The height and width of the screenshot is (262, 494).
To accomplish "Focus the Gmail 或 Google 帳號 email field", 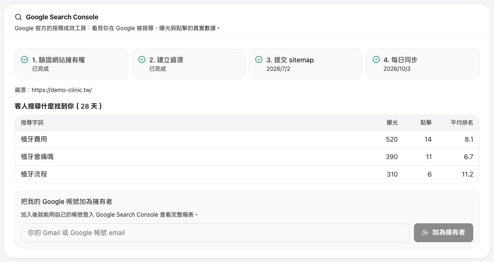I will [215, 233].
